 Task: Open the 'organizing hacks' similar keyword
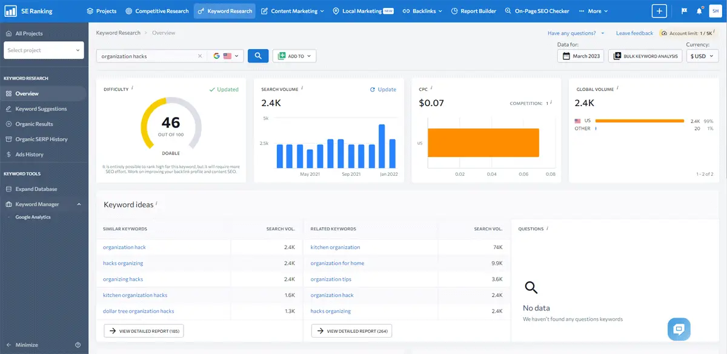pos(123,279)
